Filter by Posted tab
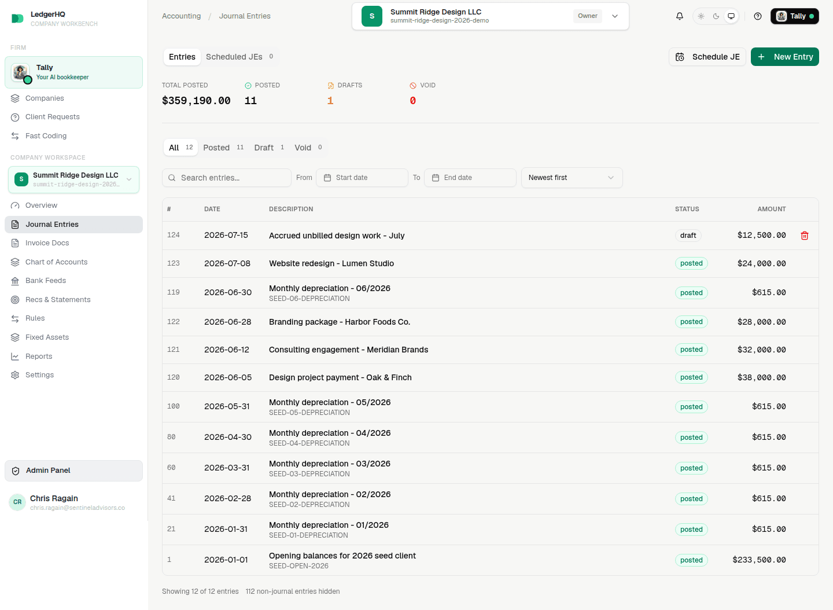This screenshot has width=833, height=610. point(223,148)
